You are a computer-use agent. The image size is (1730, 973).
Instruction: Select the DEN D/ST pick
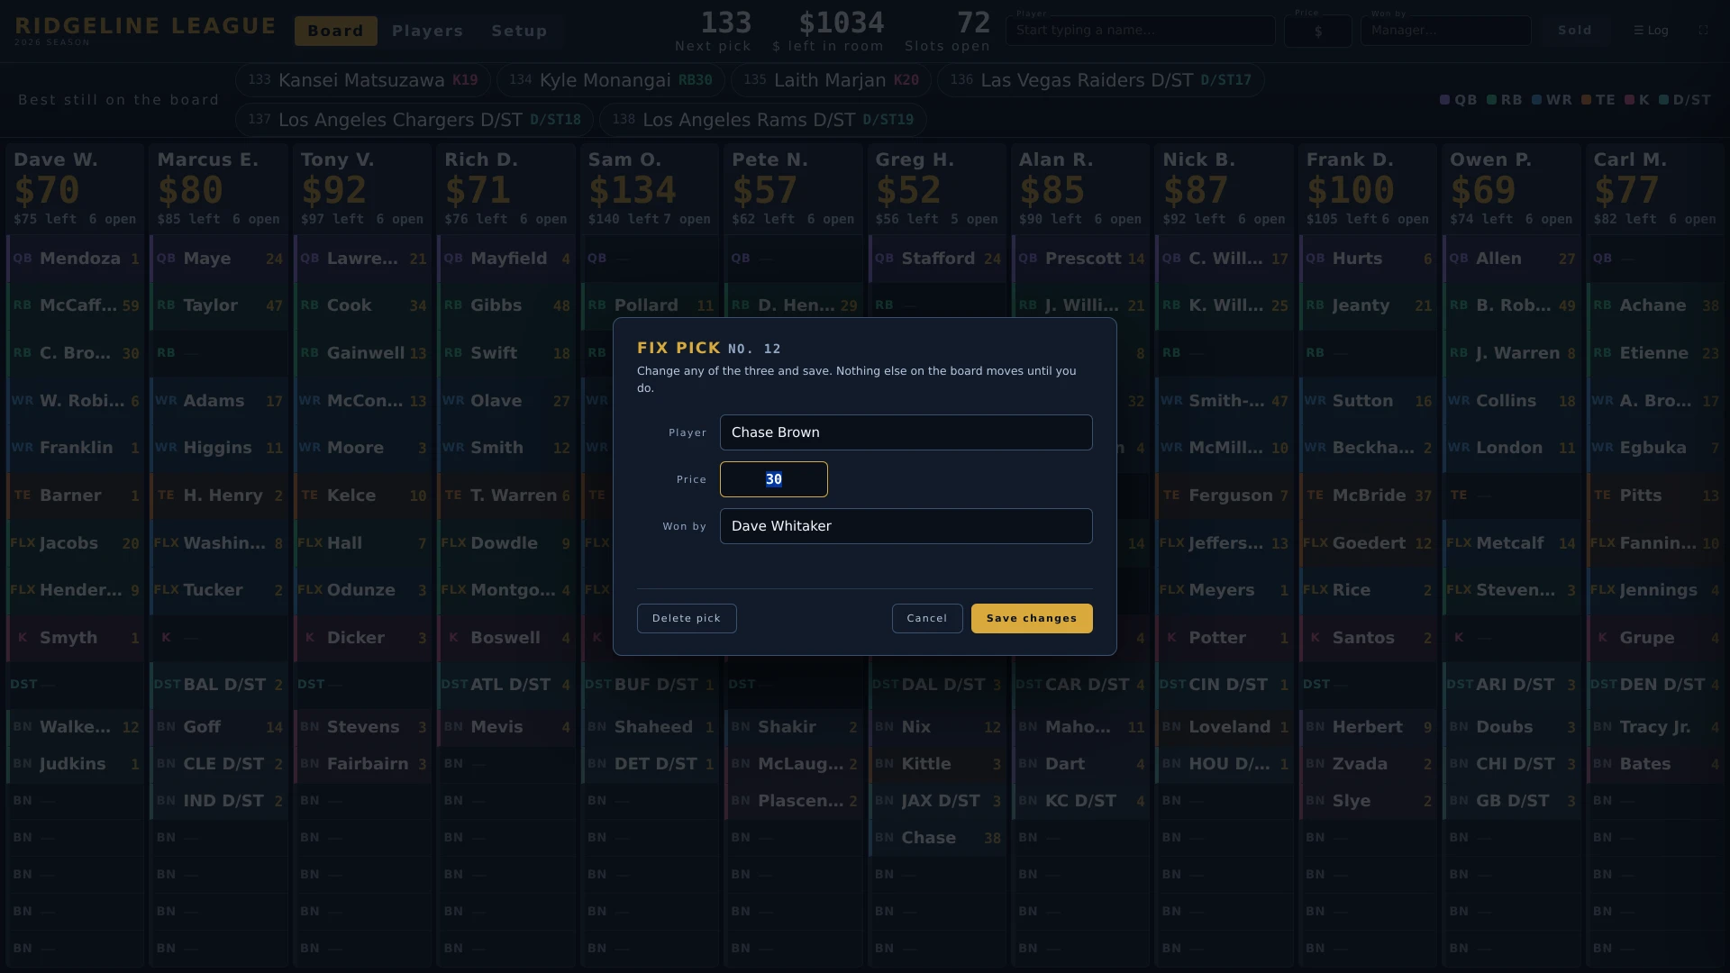point(1655,685)
